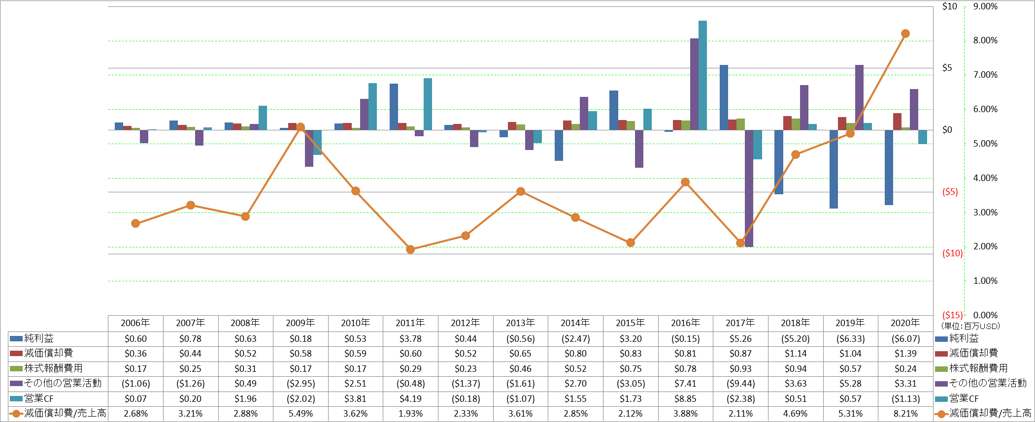Click the orange 減価償却費/売上高 marker in the right legend
Viewport: 1035px width, 422px height.
941,414
